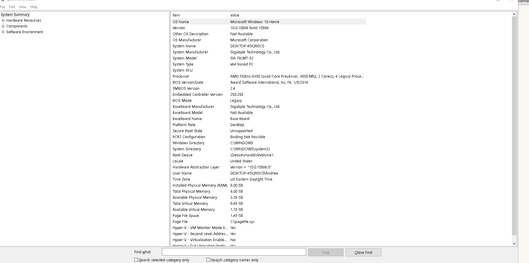The width and height of the screenshot is (529, 263).
Task: Select the Hyper-V Virtualization Enabled row
Action: coord(269,240)
